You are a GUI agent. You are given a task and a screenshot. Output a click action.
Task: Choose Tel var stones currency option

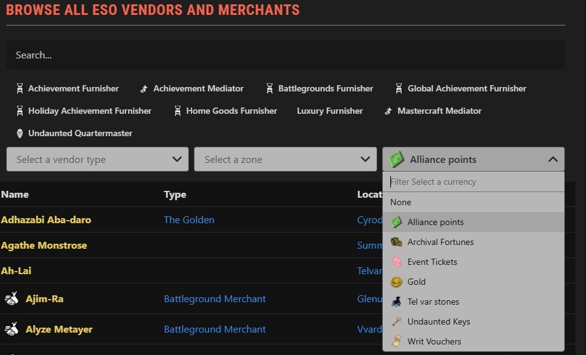pyautogui.click(x=474, y=302)
